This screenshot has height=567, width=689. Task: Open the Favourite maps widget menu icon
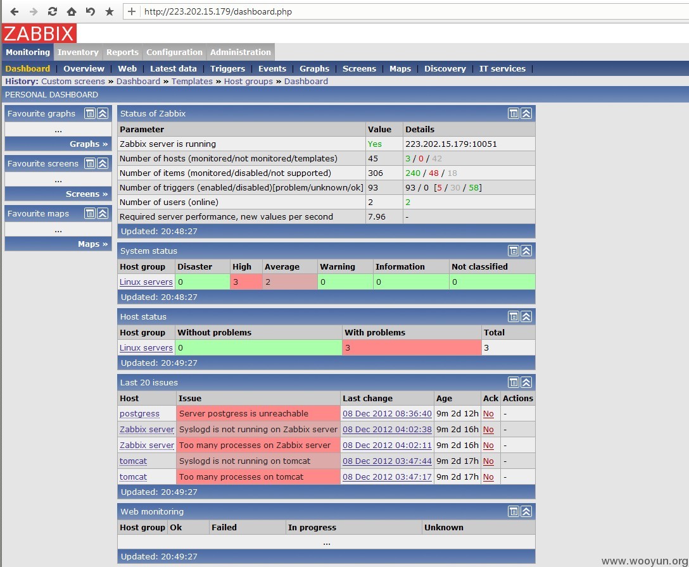[x=90, y=213]
